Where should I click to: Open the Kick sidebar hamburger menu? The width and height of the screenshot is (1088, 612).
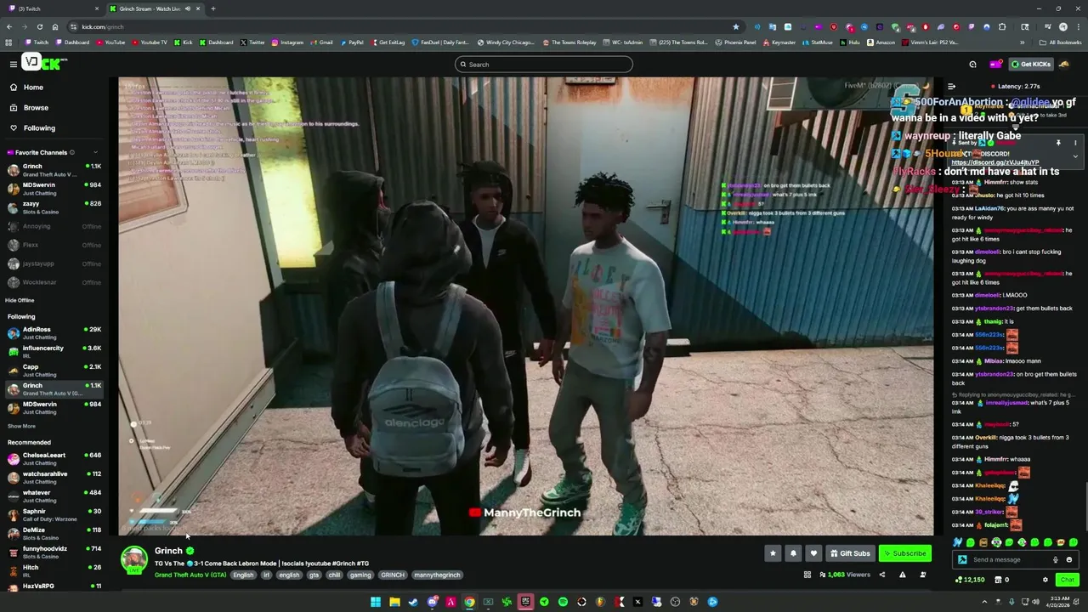(13, 64)
